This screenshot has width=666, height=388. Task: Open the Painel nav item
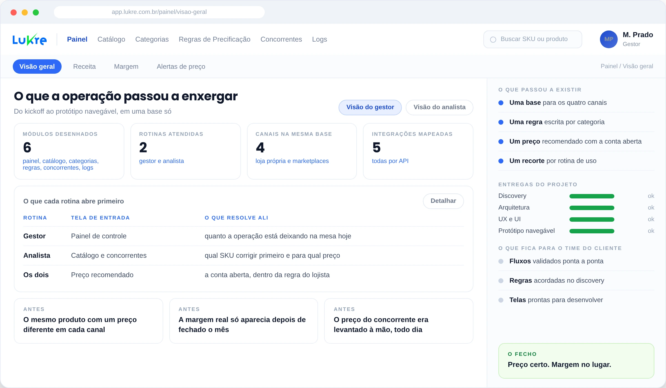[77, 39]
